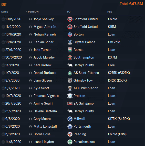The width and height of the screenshot is (145, 146).
Task: Sort by the PERSON column arrow
Action: click(27, 12)
